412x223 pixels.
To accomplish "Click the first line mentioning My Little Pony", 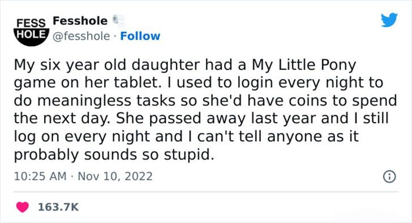I will pos(185,65).
